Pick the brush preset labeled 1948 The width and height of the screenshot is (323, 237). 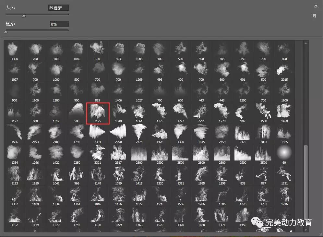click(x=118, y=112)
